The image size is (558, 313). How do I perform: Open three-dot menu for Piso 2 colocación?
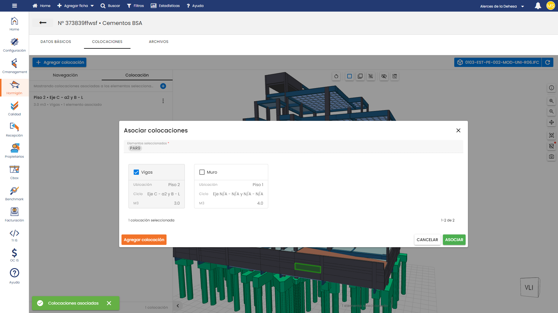click(163, 101)
